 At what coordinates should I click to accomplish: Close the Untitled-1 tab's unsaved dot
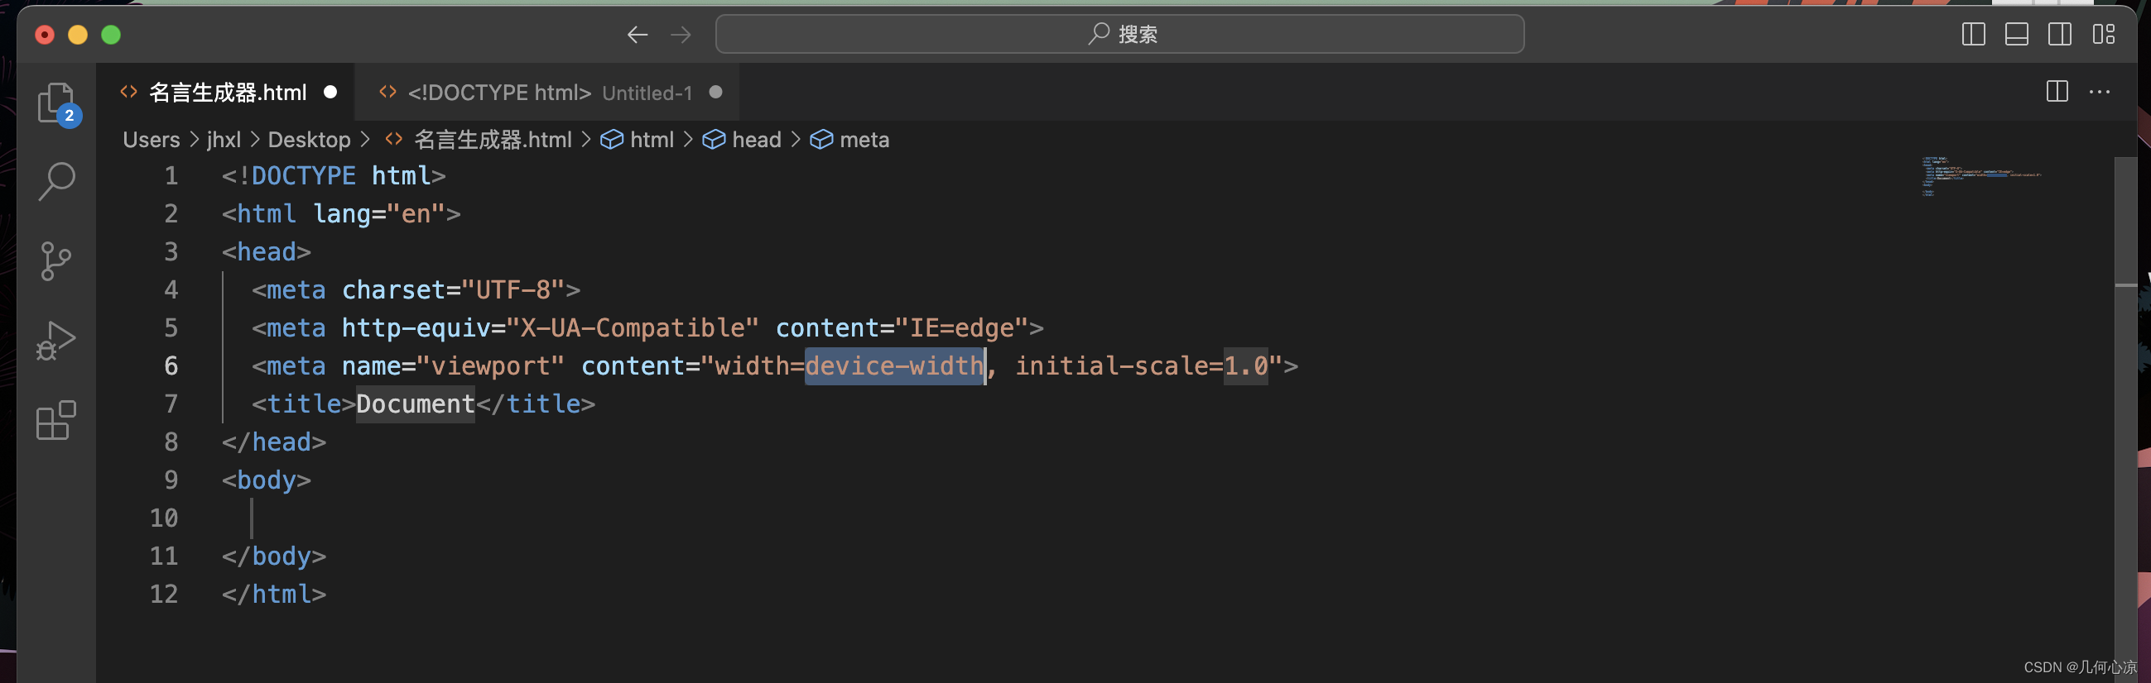coord(715,92)
